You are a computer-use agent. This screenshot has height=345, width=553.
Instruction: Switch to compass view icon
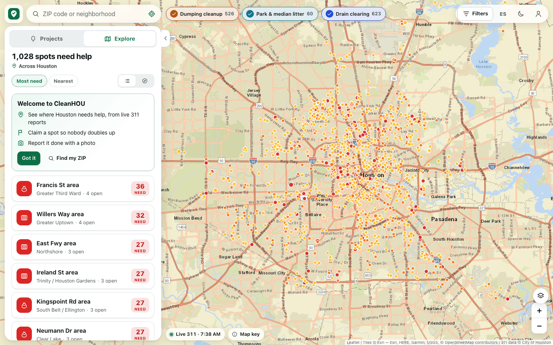(145, 81)
